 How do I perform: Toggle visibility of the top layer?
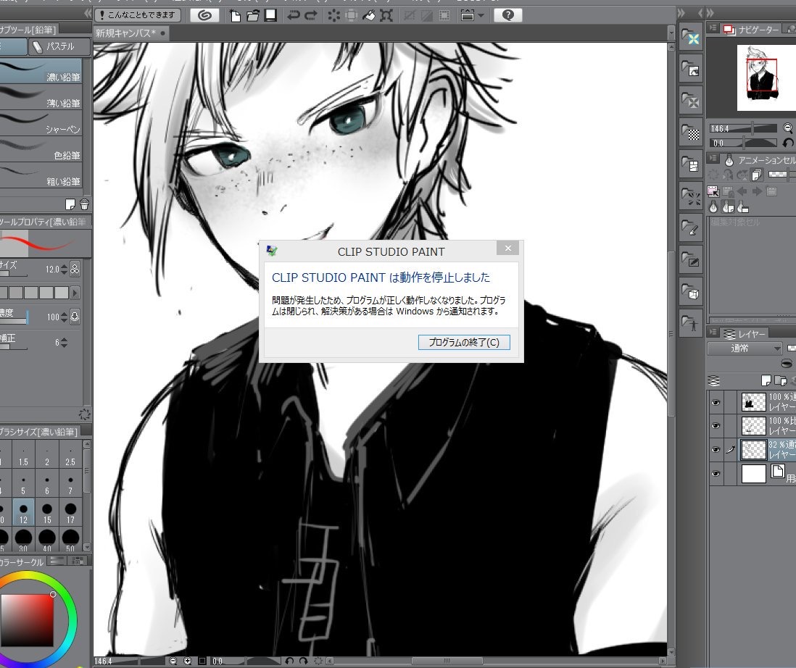coord(716,402)
